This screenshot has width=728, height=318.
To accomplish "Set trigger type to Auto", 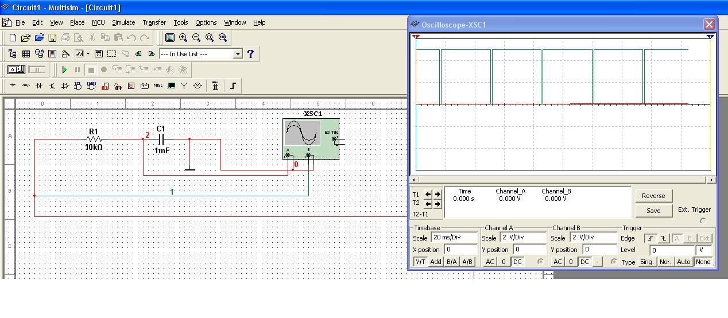I will [x=683, y=262].
